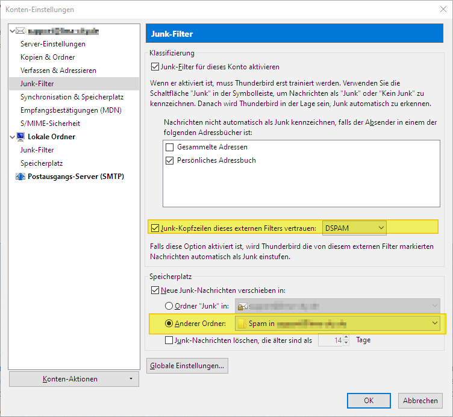Open Server-Einstellungen in the sidebar

click(x=53, y=44)
